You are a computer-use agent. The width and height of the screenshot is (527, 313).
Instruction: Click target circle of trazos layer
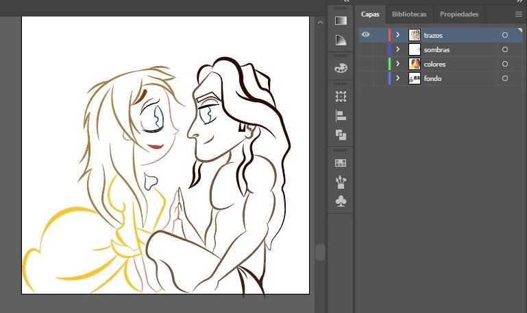point(505,35)
